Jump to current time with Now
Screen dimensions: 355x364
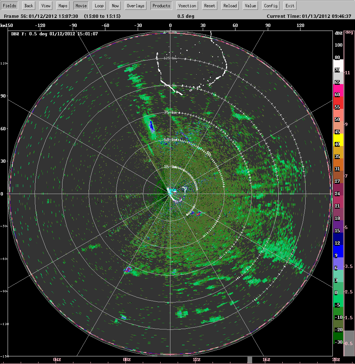point(115,6)
